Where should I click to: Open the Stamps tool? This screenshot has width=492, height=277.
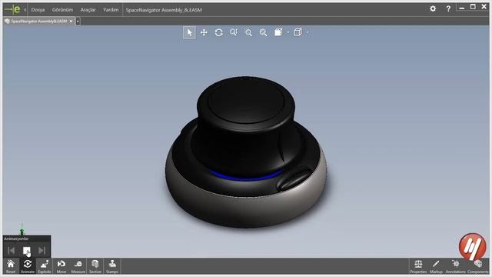[112, 266]
